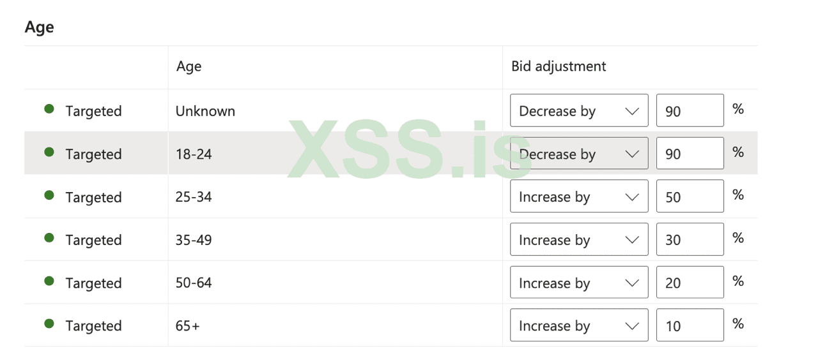This screenshot has height=358, width=818.
Task: Click the Unknown age percent input field
Action: click(690, 111)
